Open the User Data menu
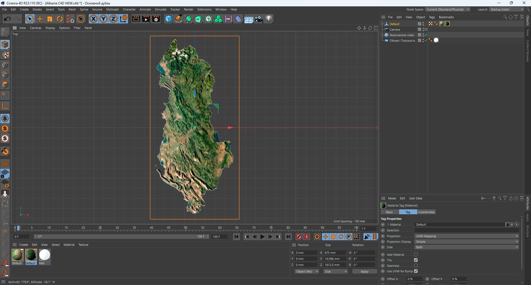The width and height of the screenshot is (531, 285). [415, 198]
